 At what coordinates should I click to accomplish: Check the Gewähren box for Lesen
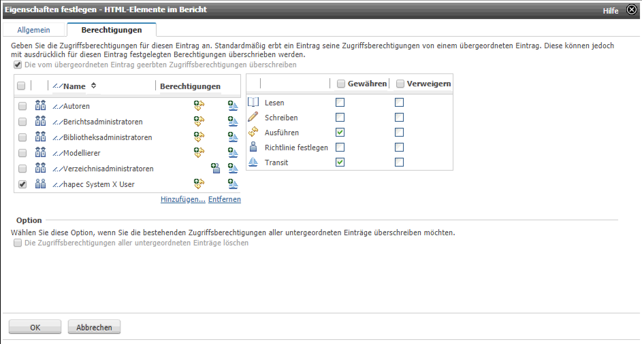340,102
